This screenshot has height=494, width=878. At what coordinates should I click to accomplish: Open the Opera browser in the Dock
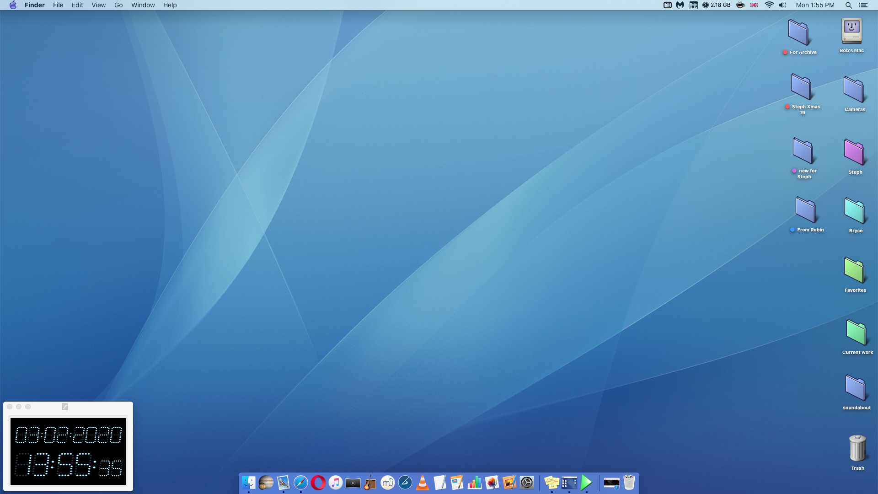point(318,483)
